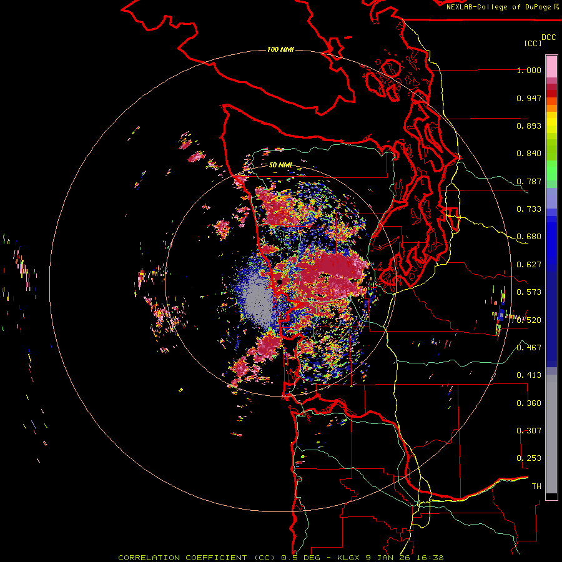Select the 0.840 color scale value
The width and height of the screenshot is (562, 562).
pos(529,154)
